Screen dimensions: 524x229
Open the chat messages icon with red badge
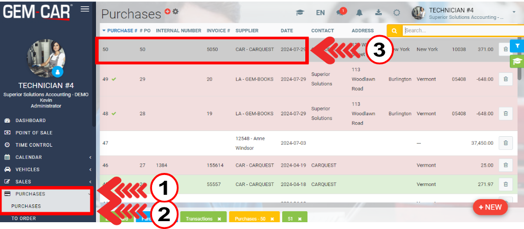[341, 13]
